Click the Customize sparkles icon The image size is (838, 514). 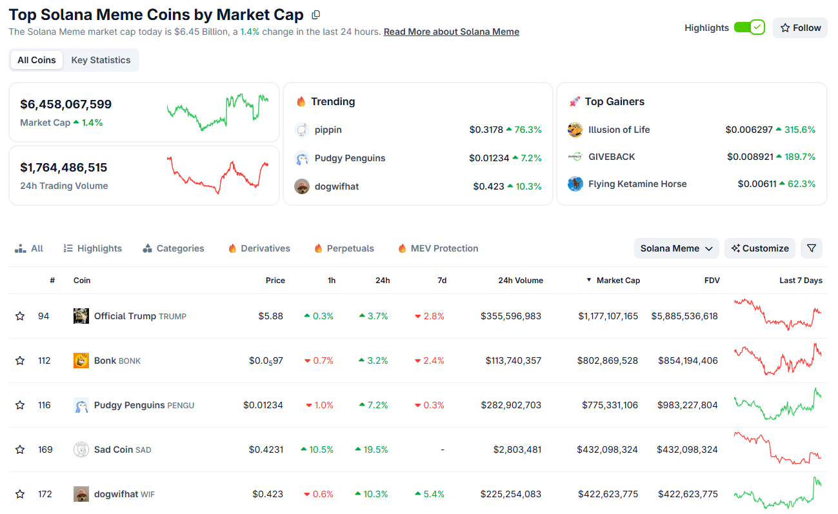[735, 248]
